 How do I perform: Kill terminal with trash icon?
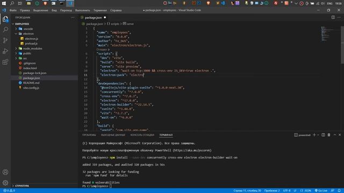tap(329, 135)
